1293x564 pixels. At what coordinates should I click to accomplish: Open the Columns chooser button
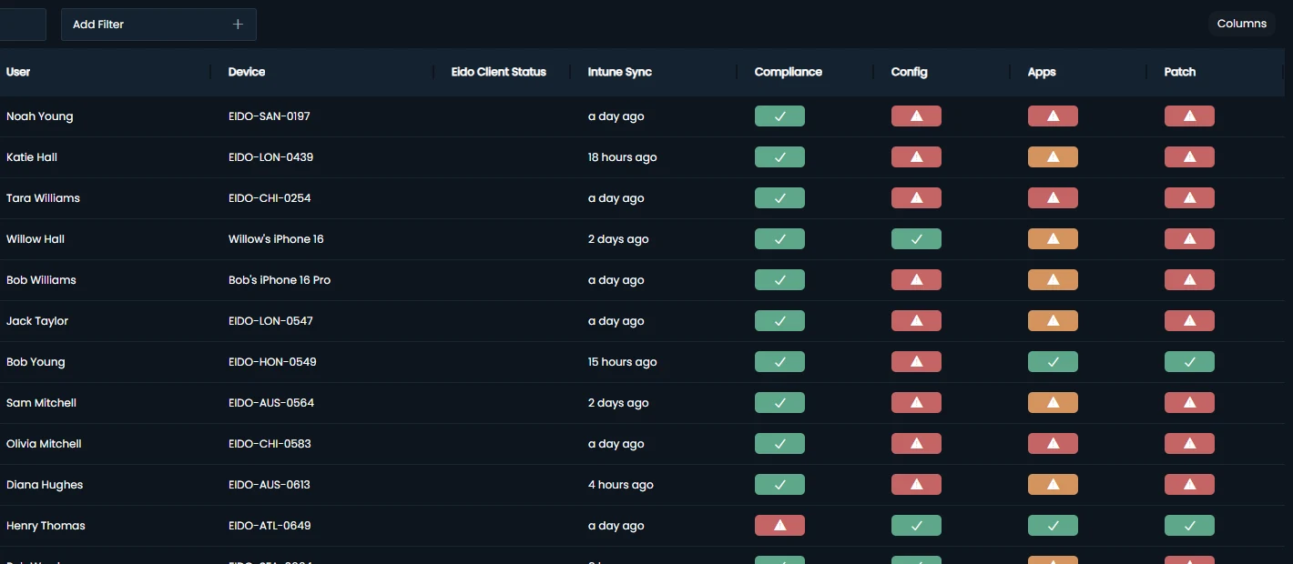[1241, 24]
